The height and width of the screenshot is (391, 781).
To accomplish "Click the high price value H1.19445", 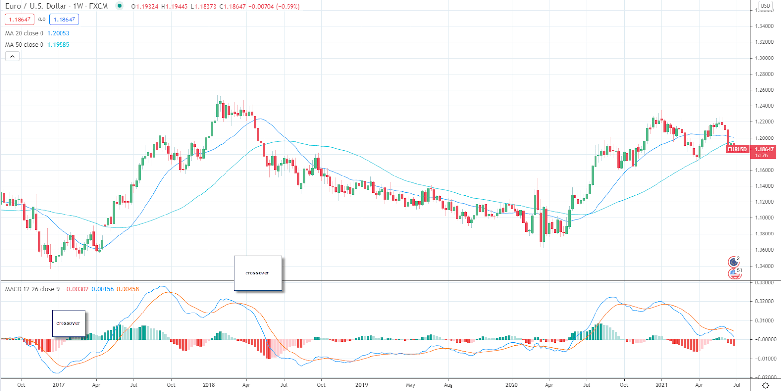I will coord(174,7).
